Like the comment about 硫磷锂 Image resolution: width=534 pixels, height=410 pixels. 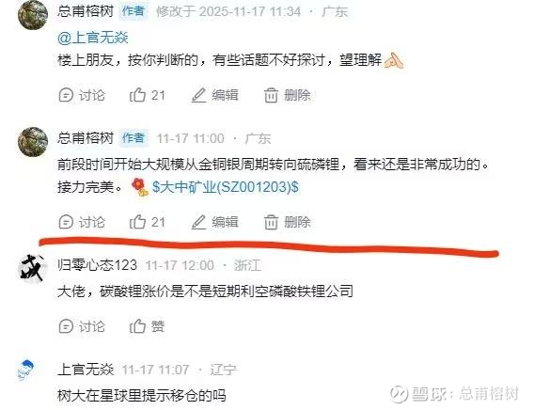pyautogui.click(x=147, y=222)
